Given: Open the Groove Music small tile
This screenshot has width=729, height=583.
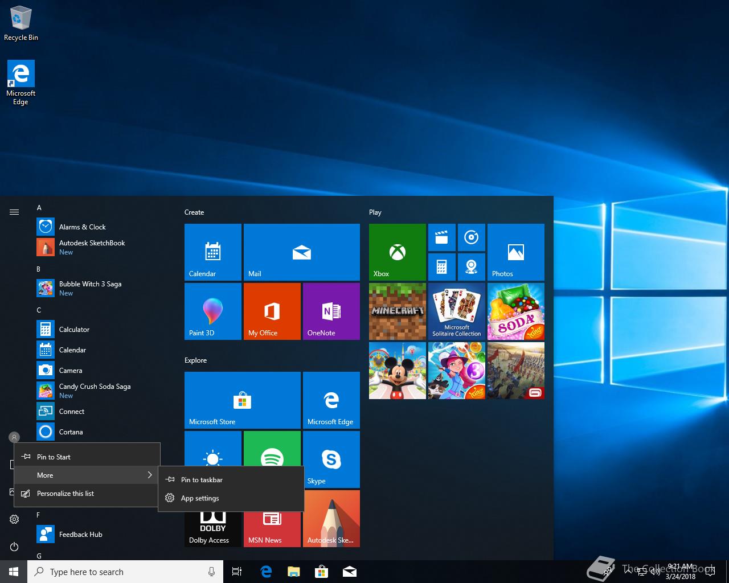Looking at the screenshot, I should click(472, 237).
